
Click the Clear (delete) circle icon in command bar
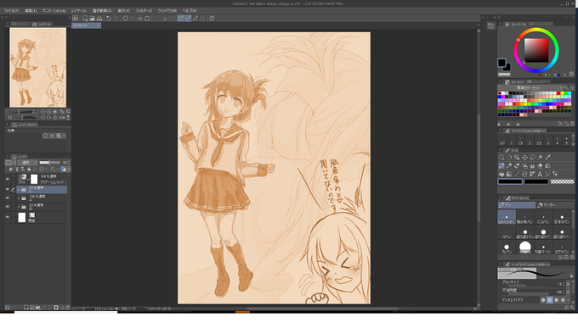[x=125, y=19]
